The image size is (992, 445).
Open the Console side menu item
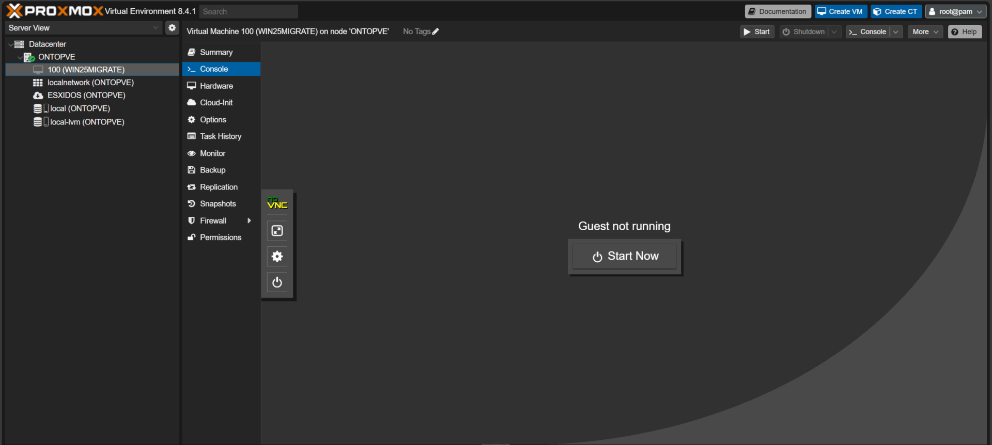tap(221, 69)
